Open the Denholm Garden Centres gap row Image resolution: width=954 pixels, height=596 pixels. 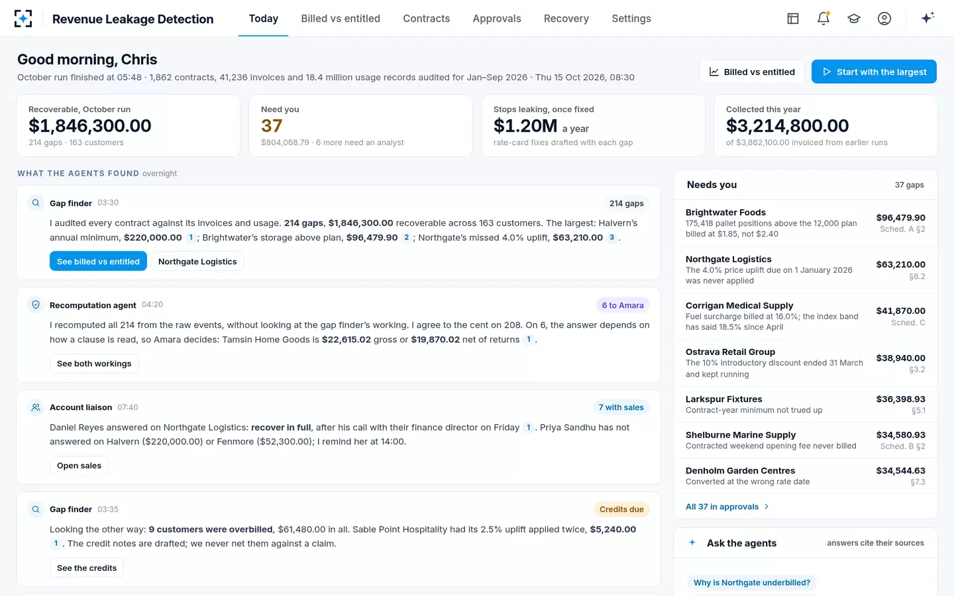(x=806, y=476)
